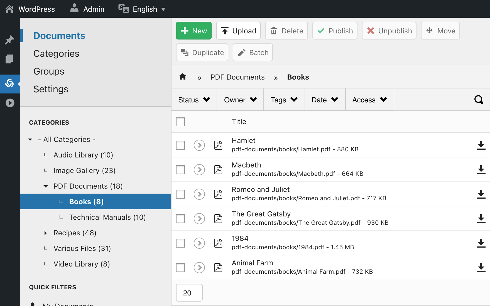
Task: Download the Hamlet PDF file
Action: click(x=481, y=145)
